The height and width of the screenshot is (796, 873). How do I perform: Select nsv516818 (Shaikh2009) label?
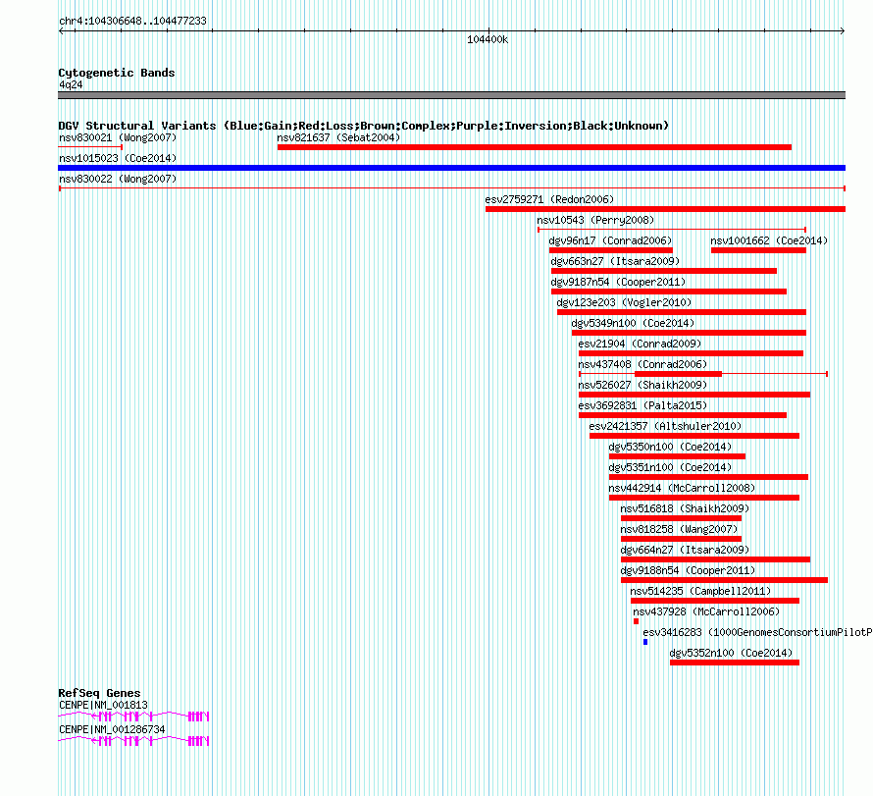click(x=685, y=508)
